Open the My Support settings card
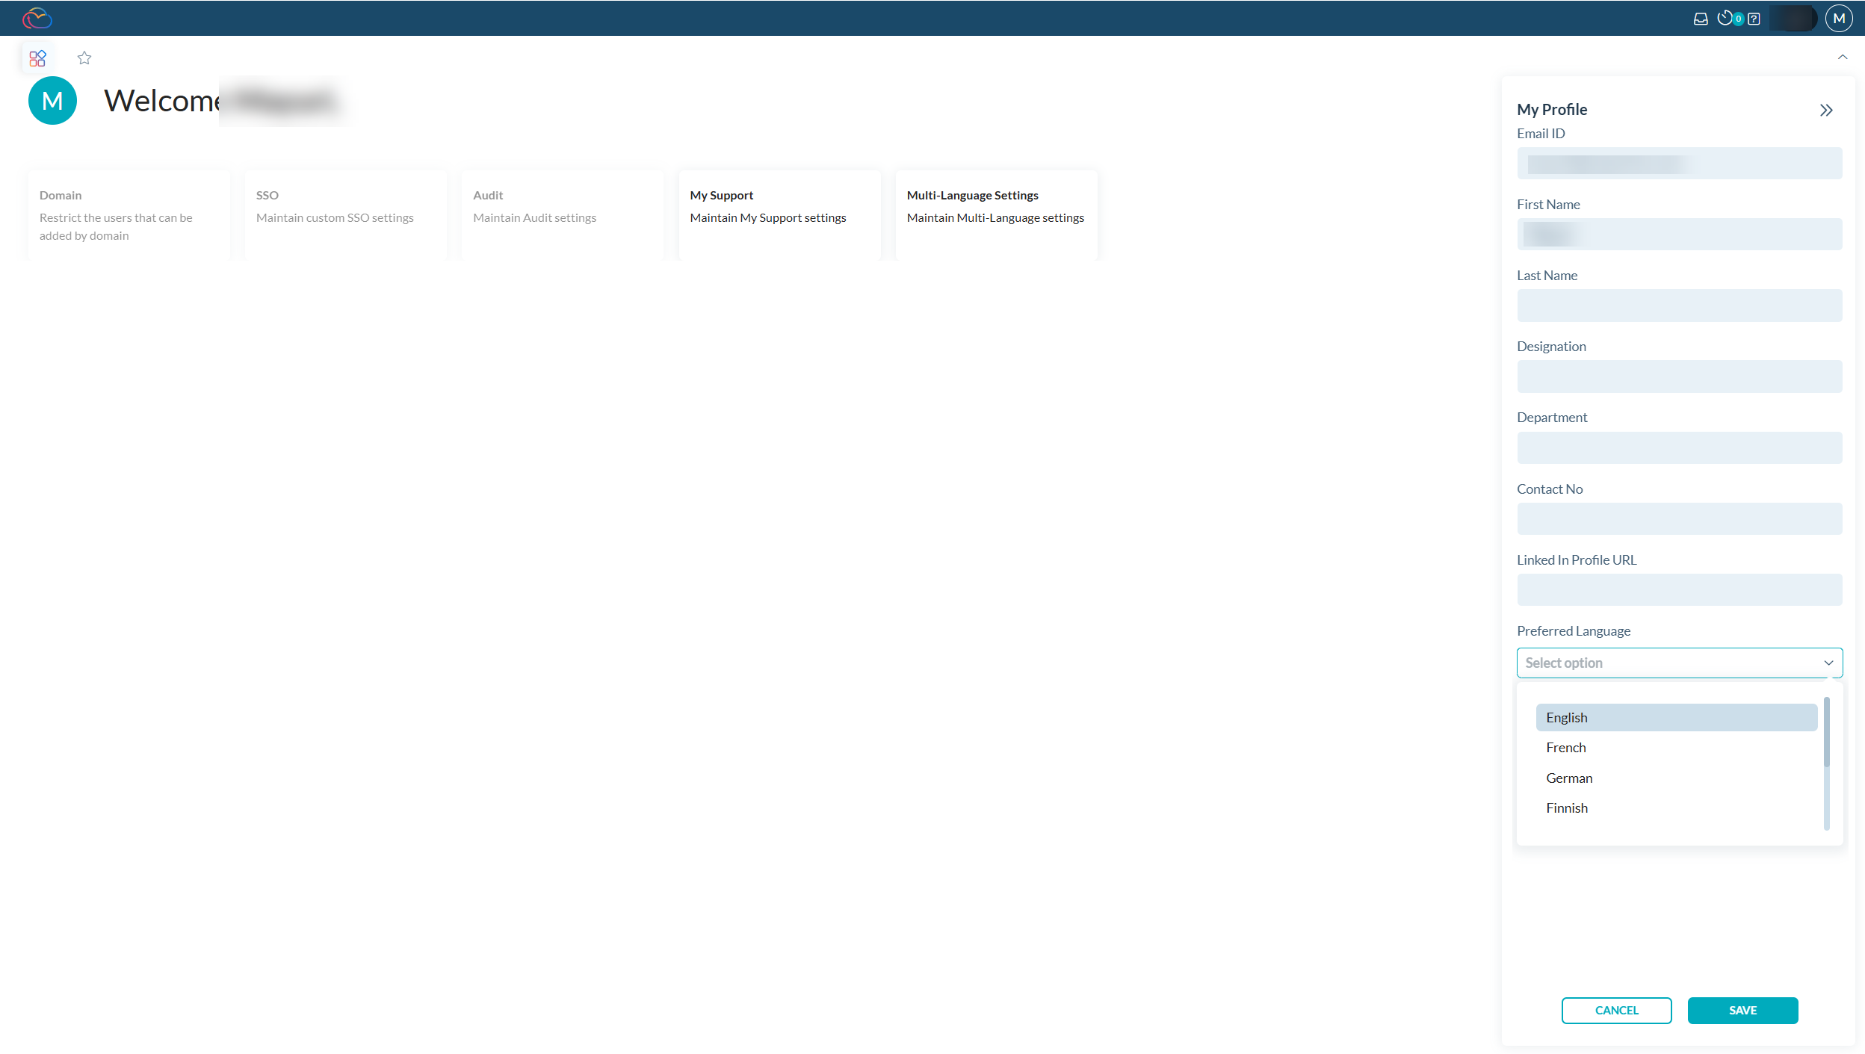The height and width of the screenshot is (1054, 1865). point(779,215)
